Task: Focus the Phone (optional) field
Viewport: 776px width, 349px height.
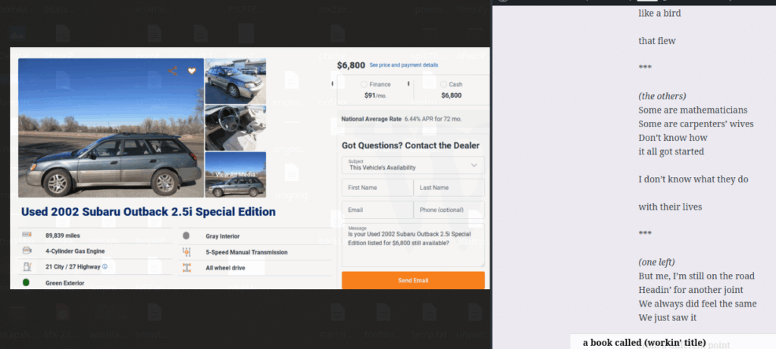Action: pyautogui.click(x=449, y=210)
